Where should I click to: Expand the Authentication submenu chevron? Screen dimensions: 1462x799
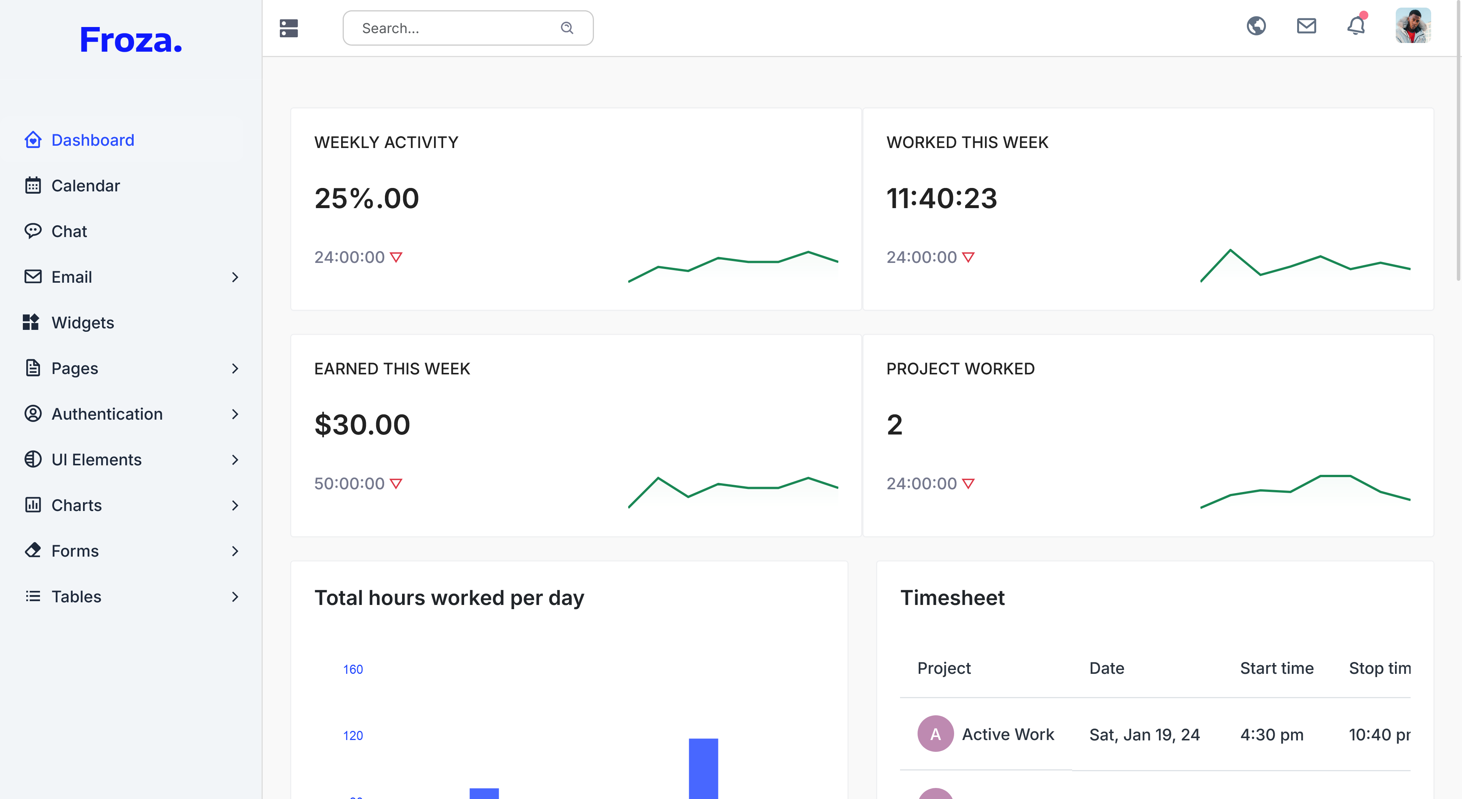235,414
